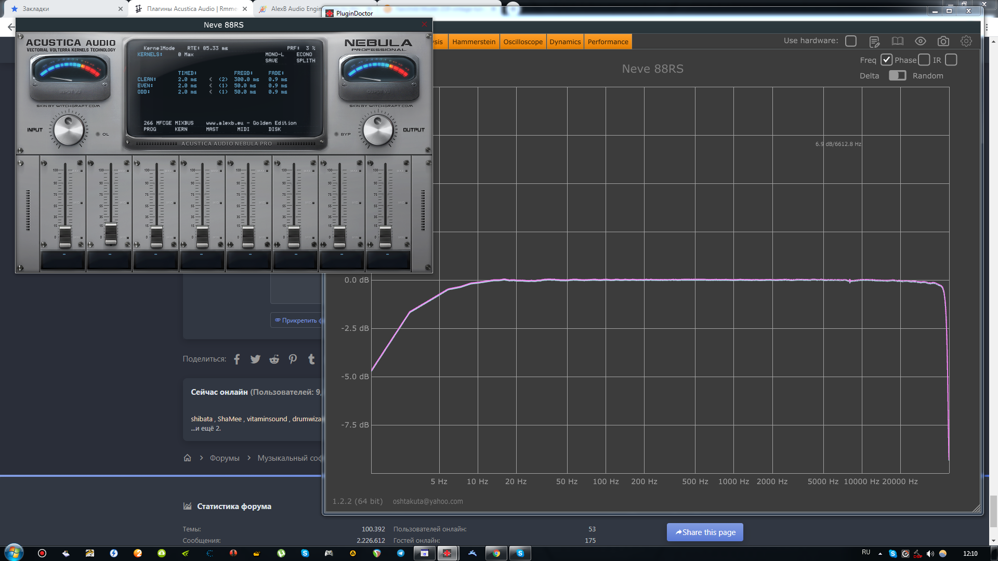
Task: Enable the Use hardware checkbox
Action: [x=851, y=41]
